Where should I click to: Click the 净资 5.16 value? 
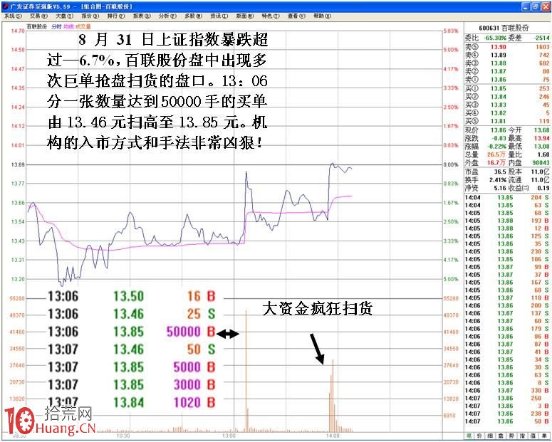500,188
